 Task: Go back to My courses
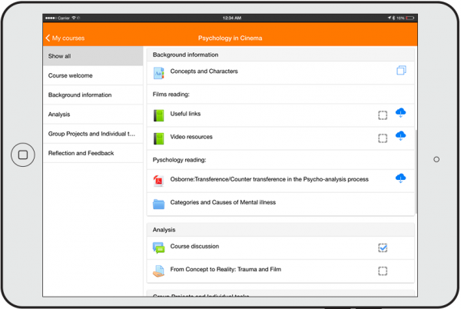pyautogui.click(x=65, y=38)
